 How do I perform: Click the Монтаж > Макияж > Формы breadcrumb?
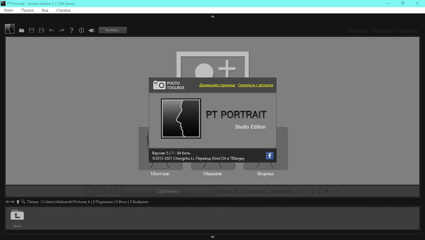point(382,31)
